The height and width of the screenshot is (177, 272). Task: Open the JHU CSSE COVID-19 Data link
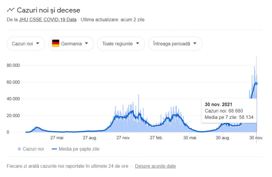tap(47, 20)
